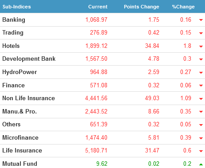The height and width of the screenshot is (168, 205).
Task: Click the red down arrow for Hotels
Action: click(201, 47)
